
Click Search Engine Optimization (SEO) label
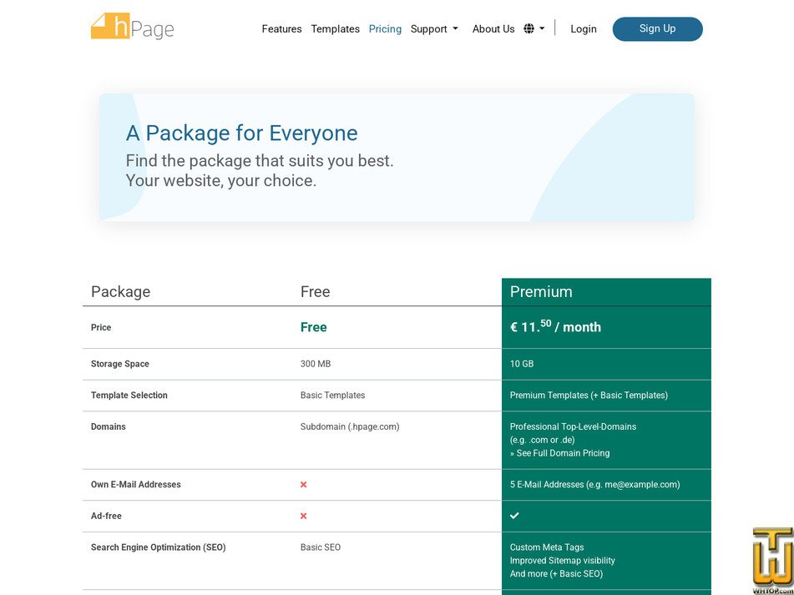159,547
